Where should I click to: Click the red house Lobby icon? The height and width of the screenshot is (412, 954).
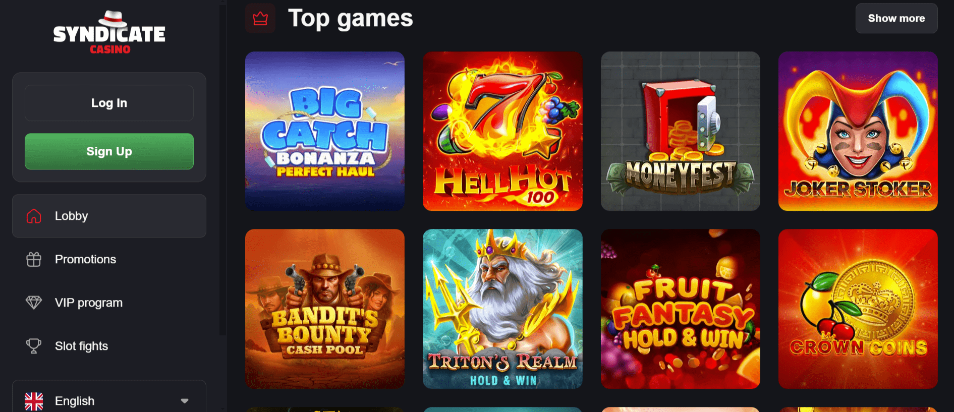(34, 216)
